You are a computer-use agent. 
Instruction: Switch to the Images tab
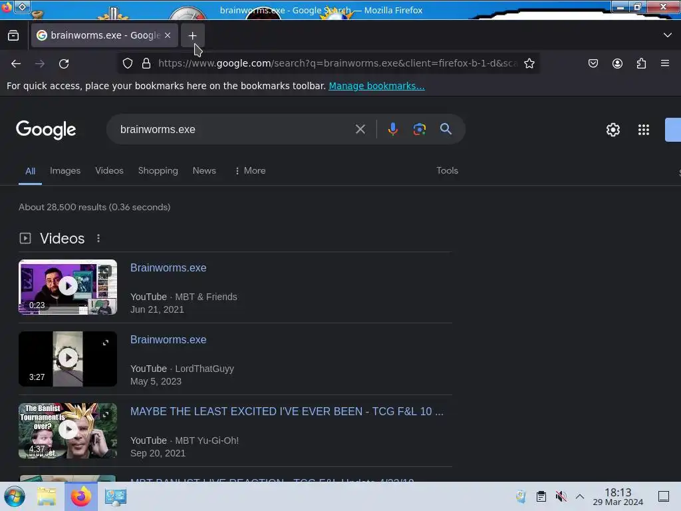click(65, 171)
